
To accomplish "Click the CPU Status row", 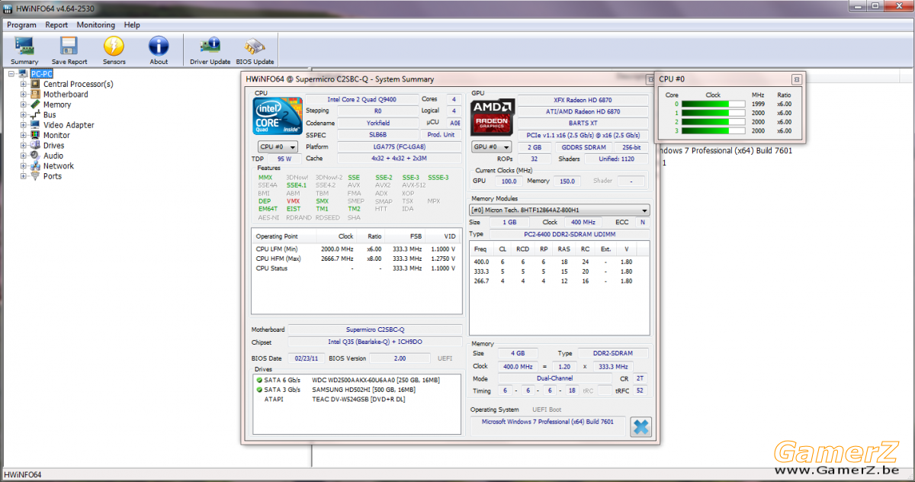I will (356, 268).
